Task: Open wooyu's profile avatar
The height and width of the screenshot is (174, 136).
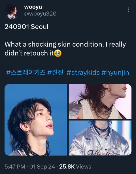Action: coord(12,12)
